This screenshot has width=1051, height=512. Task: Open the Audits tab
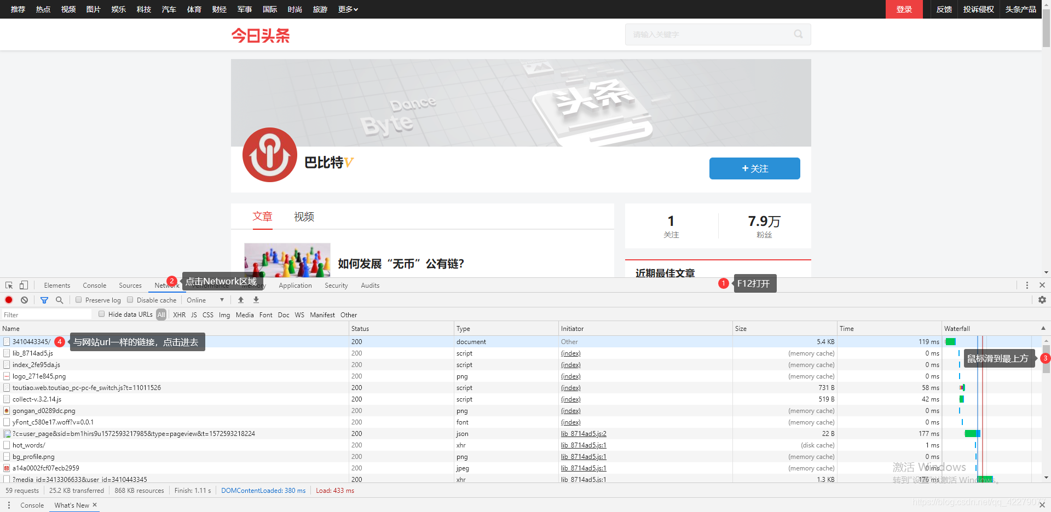tap(370, 286)
